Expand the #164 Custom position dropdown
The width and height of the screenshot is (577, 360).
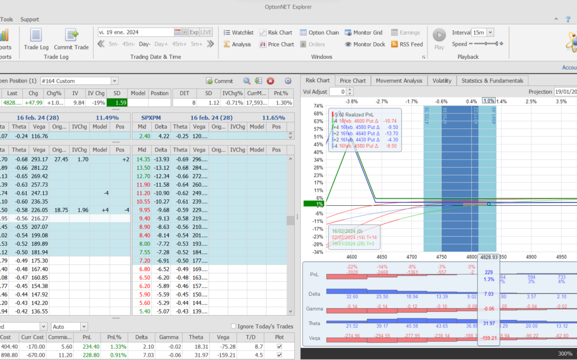click(114, 81)
